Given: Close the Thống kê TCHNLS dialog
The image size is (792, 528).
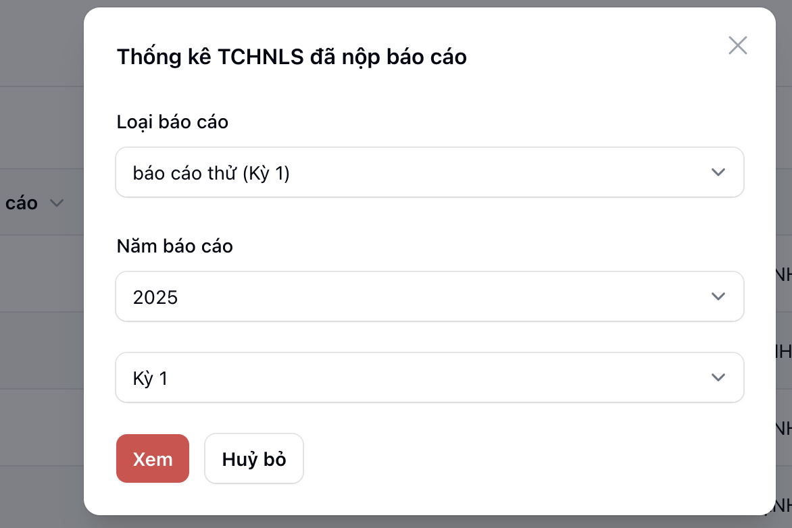Looking at the screenshot, I should click(737, 45).
